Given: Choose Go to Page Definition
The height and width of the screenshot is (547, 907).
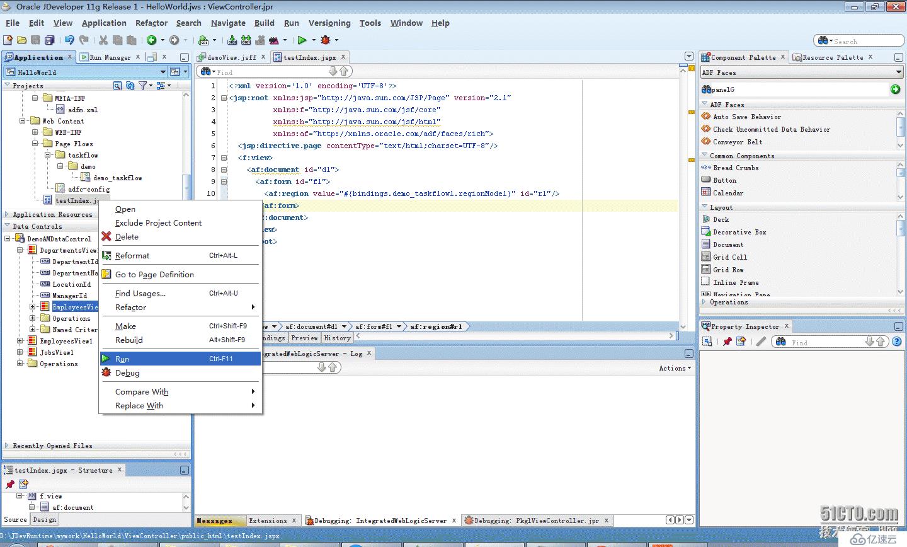Looking at the screenshot, I should point(180,274).
